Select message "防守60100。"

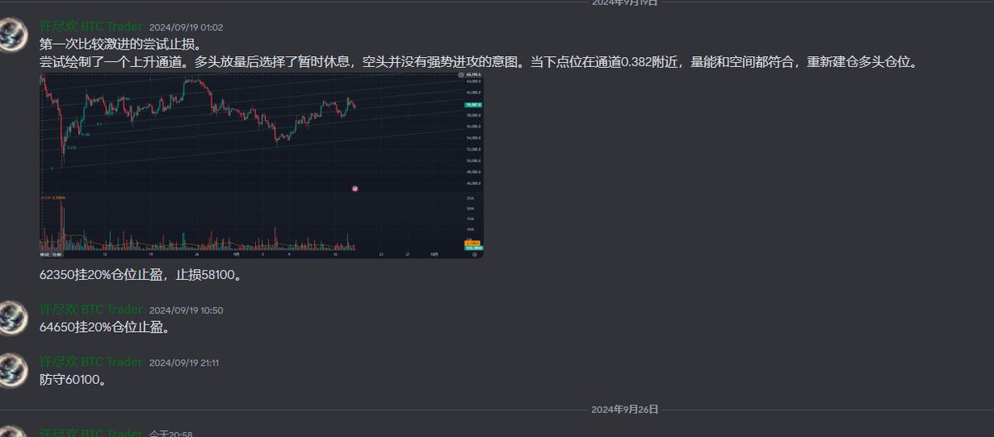(x=73, y=380)
